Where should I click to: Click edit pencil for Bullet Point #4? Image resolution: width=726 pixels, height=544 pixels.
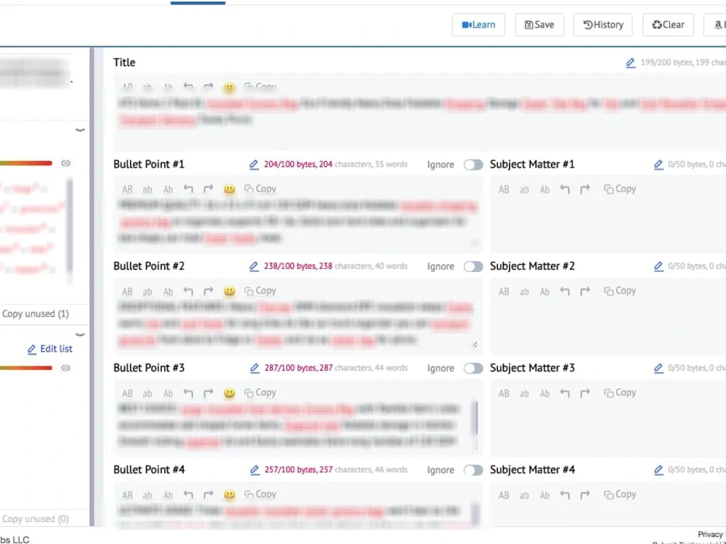click(x=255, y=469)
